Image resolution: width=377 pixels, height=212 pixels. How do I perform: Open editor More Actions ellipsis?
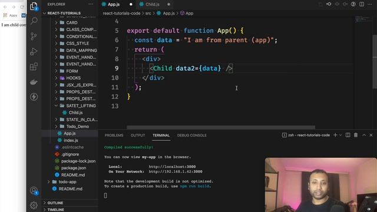[x=370, y=4]
